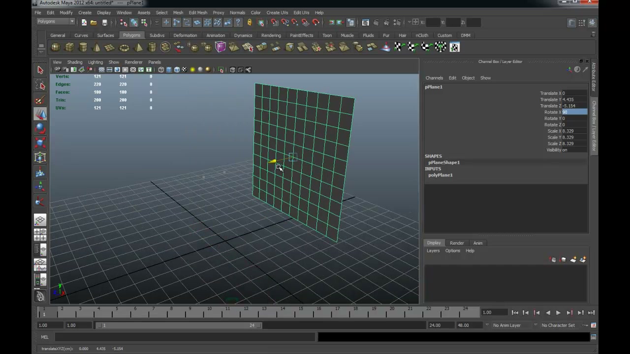The width and height of the screenshot is (630, 354).
Task: Click the animation preferences icon beside Character Set
Action: (x=594, y=325)
